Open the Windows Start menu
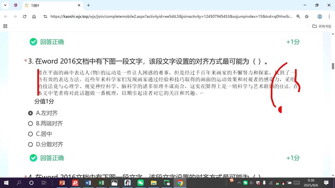 (6, 183)
